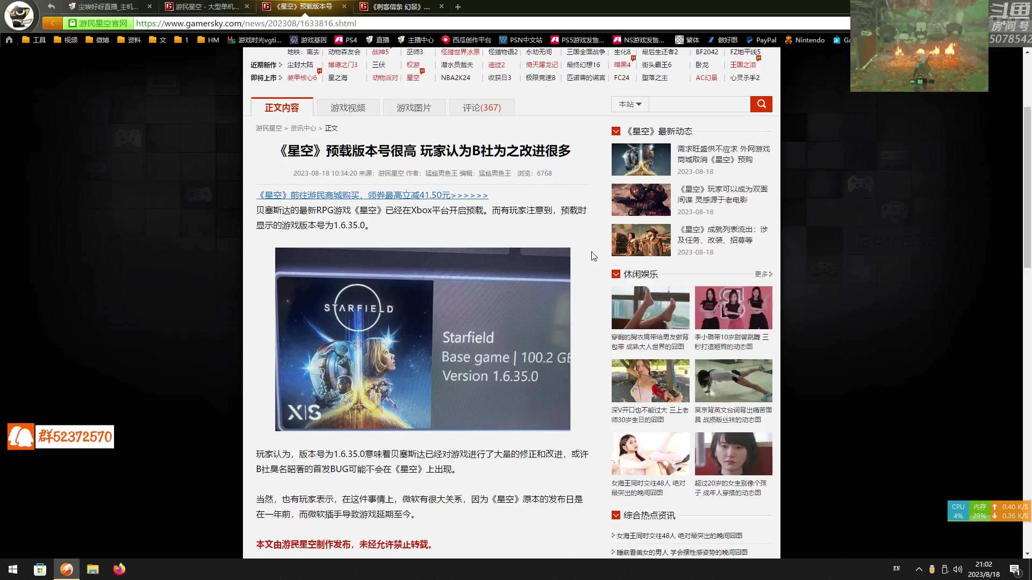
Task: Open the PS5游戏发售 bookmark
Action: [x=577, y=40]
